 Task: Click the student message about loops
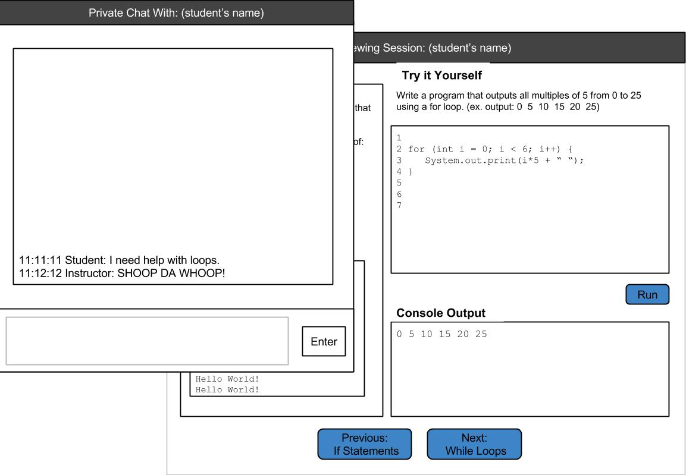119,260
